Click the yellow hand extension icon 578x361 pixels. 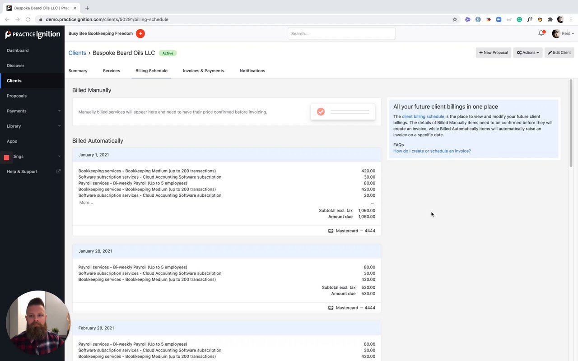click(x=540, y=19)
